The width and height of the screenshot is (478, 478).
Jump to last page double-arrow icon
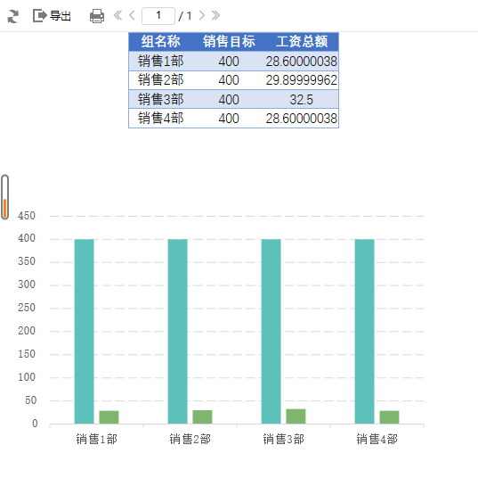coord(215,15)
